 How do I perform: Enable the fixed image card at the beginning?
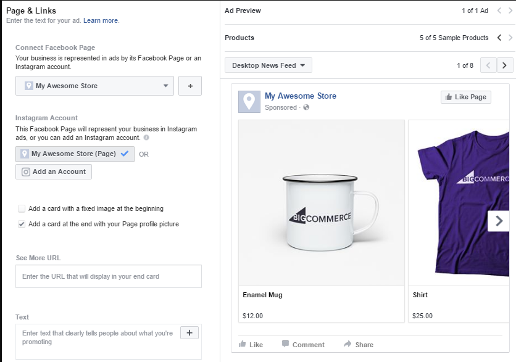pos(22,208)
